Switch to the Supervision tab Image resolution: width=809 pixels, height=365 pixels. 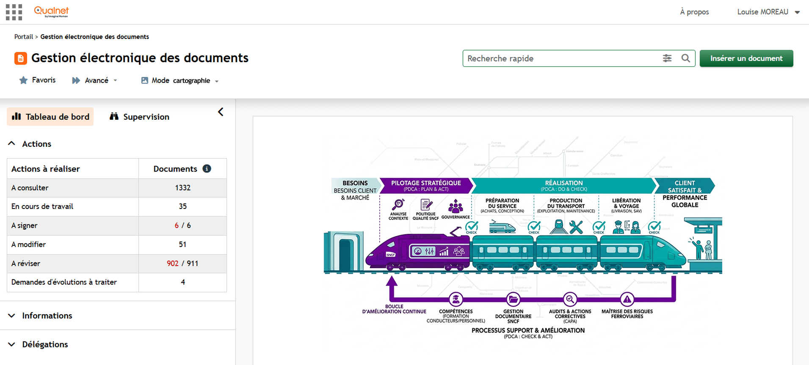tap(139, 117)
